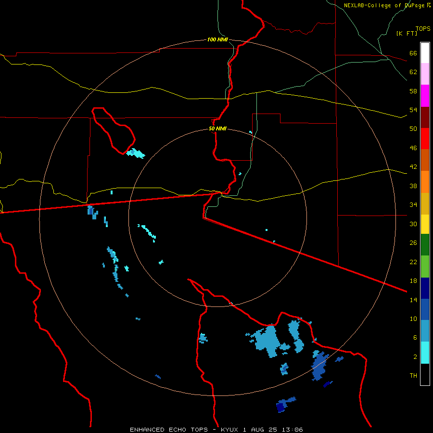Click the KYUX station identifier
This screenshot has width=433, height=433.
(x=230, y=430)
